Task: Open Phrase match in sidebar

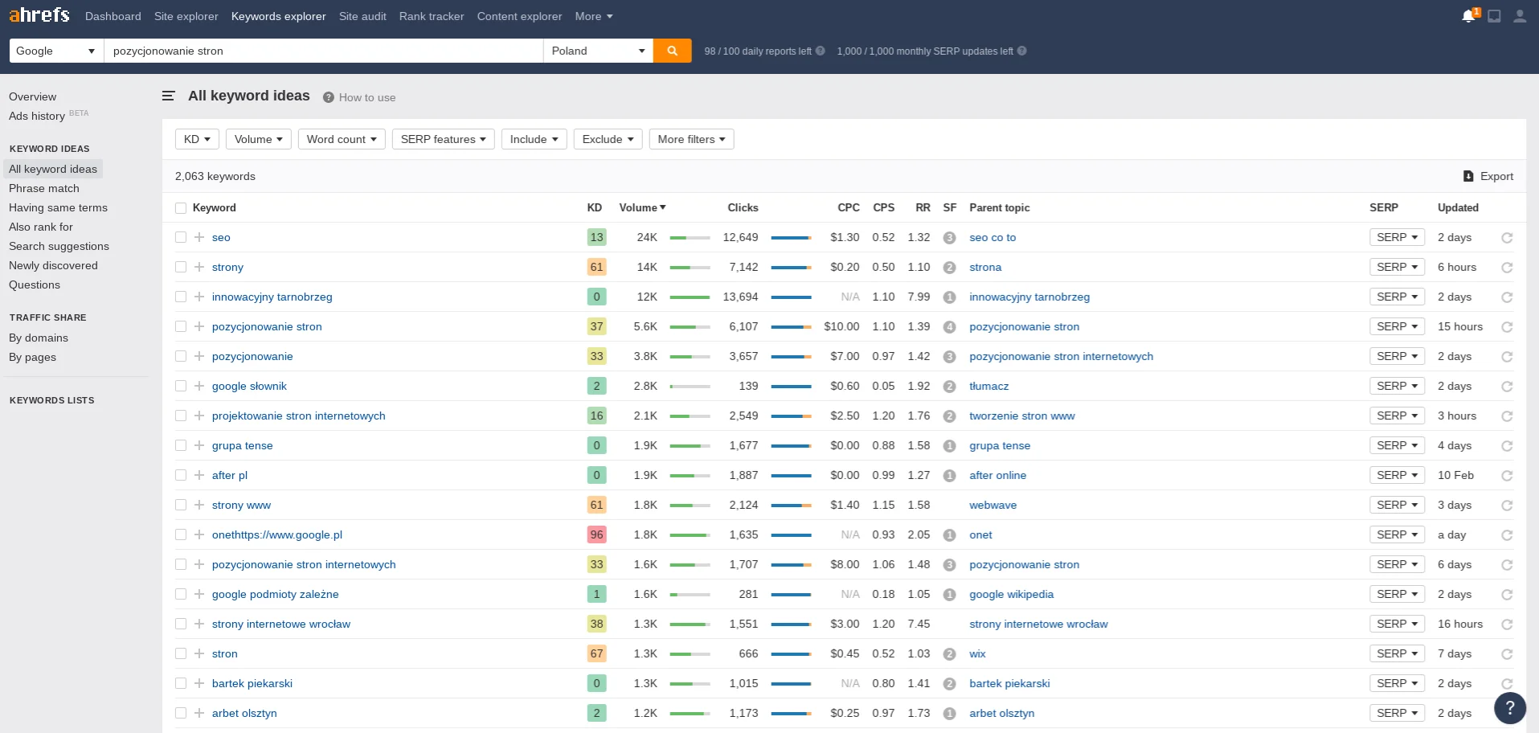Action: click(44, 188)
